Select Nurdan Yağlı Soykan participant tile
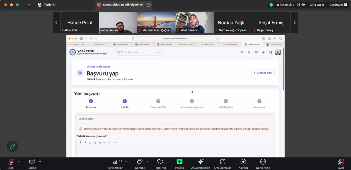 (233, 23)
